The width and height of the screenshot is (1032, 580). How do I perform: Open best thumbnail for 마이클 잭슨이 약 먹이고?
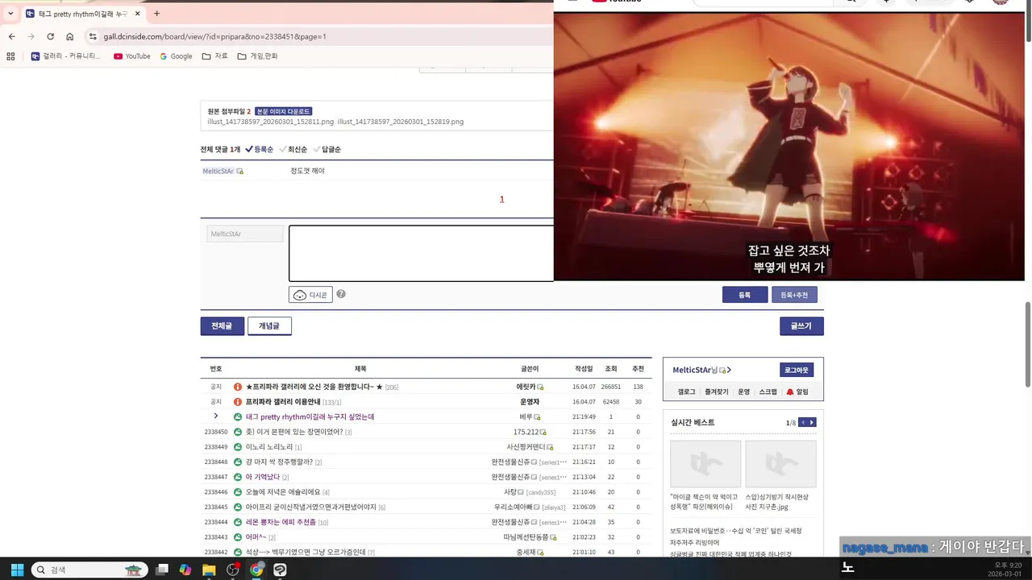705,463
